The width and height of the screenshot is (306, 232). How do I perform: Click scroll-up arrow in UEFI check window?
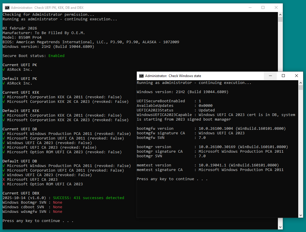pyautogui.click(x=280, y=15)
